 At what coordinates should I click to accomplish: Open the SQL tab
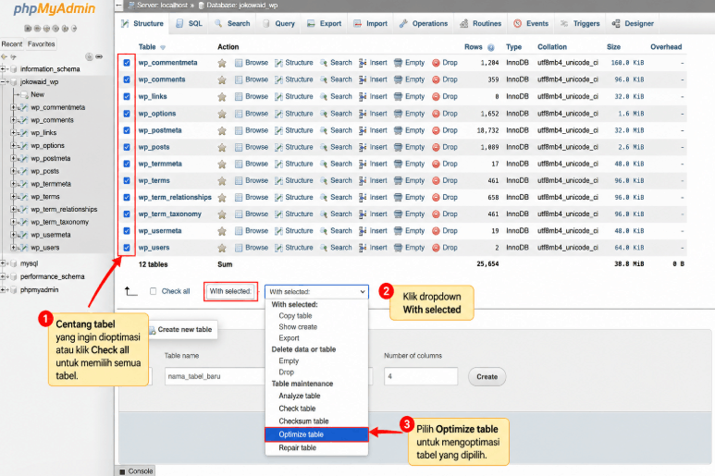point(190,24)
